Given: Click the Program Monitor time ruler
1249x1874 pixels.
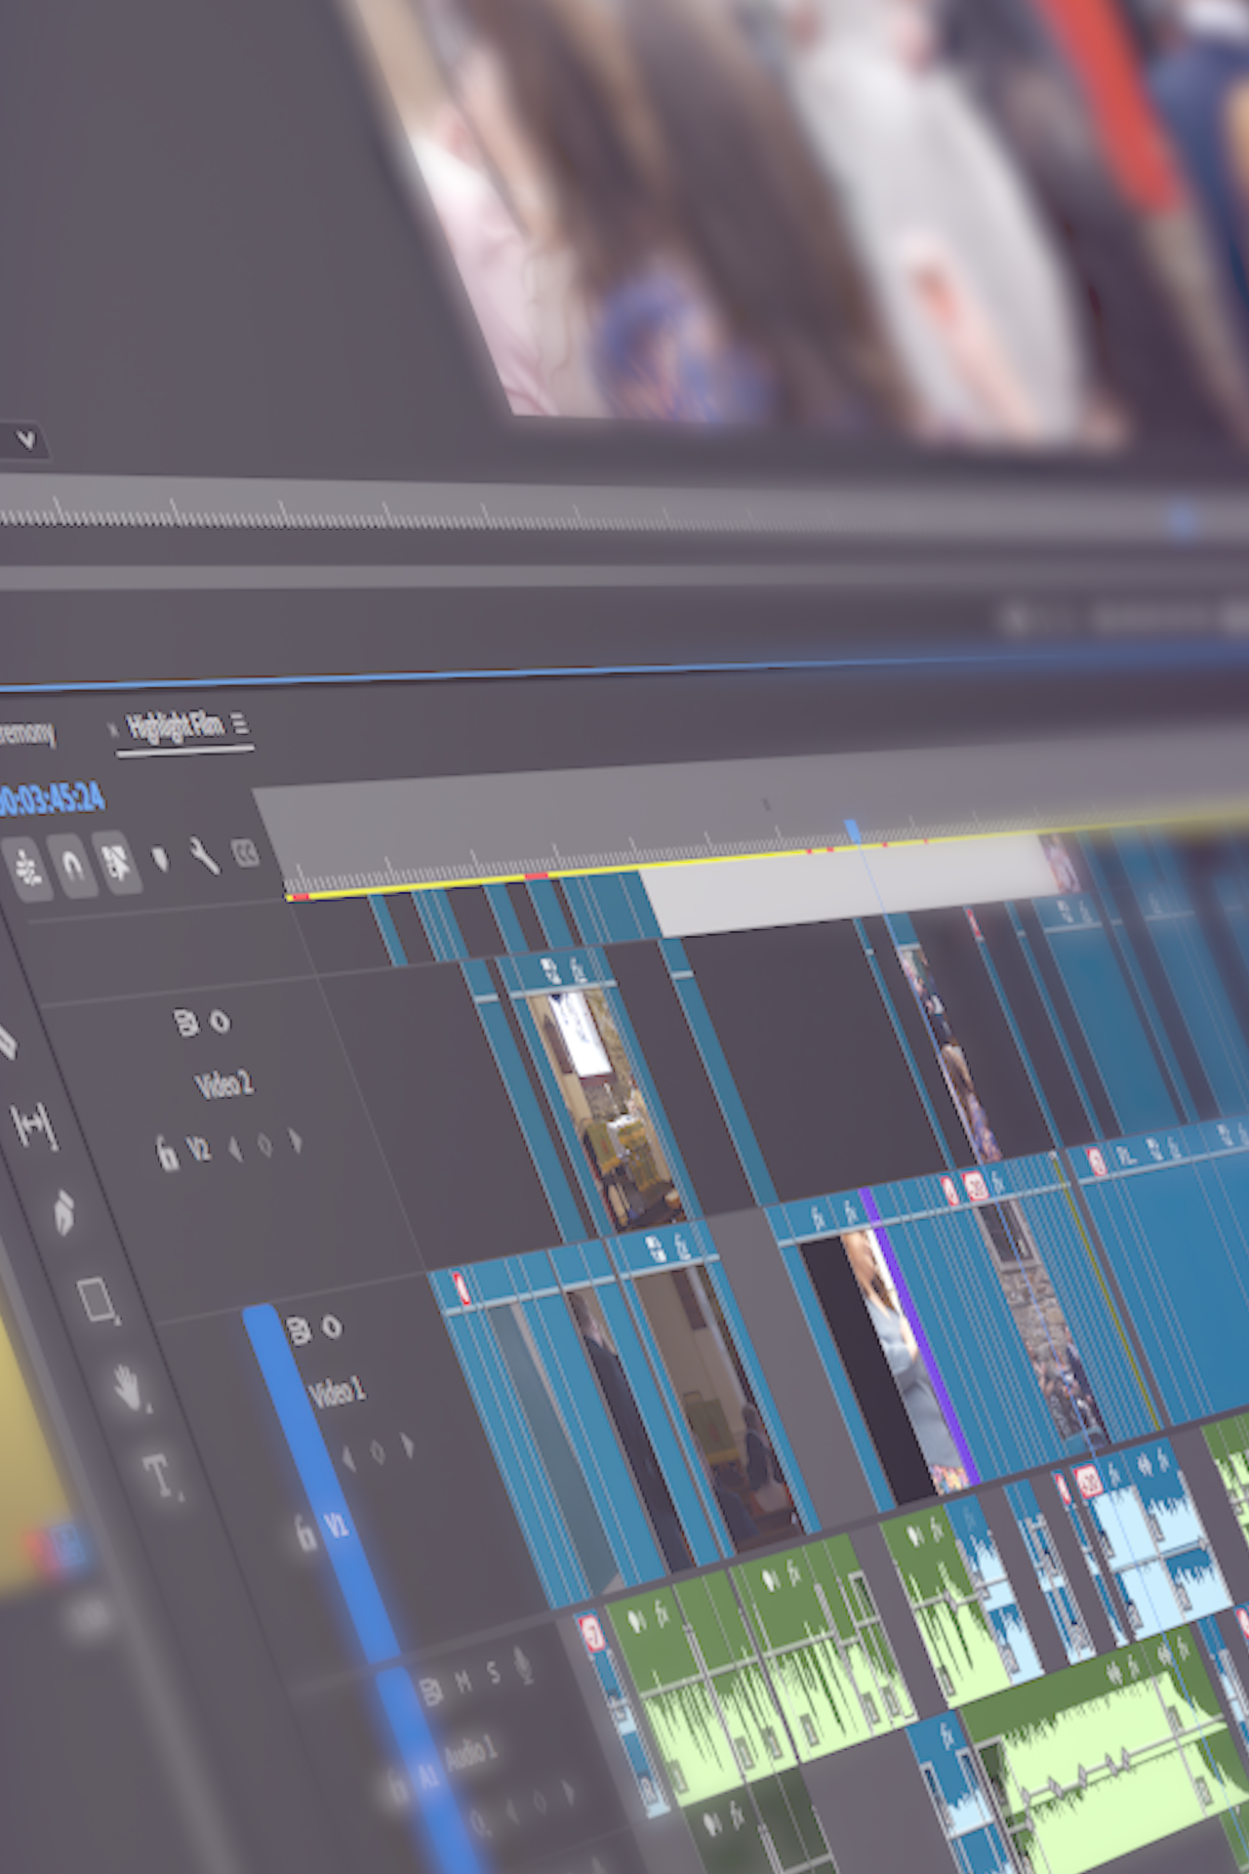Looking at the screenshot, I should 624,515.
